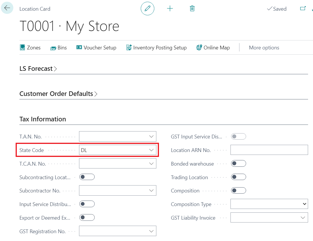Open the Online Map action
313x241 pixels.
click(x=213, y=48)
